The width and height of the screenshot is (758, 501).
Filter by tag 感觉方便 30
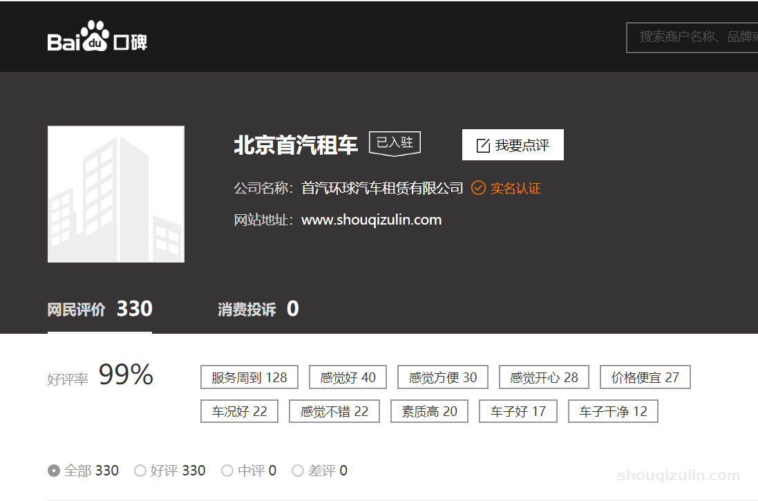coord(443,377)
